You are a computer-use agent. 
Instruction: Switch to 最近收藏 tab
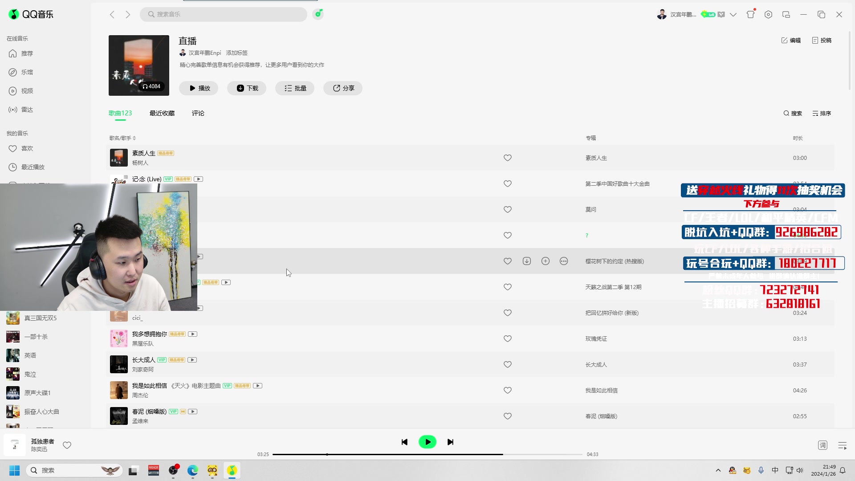162,113
